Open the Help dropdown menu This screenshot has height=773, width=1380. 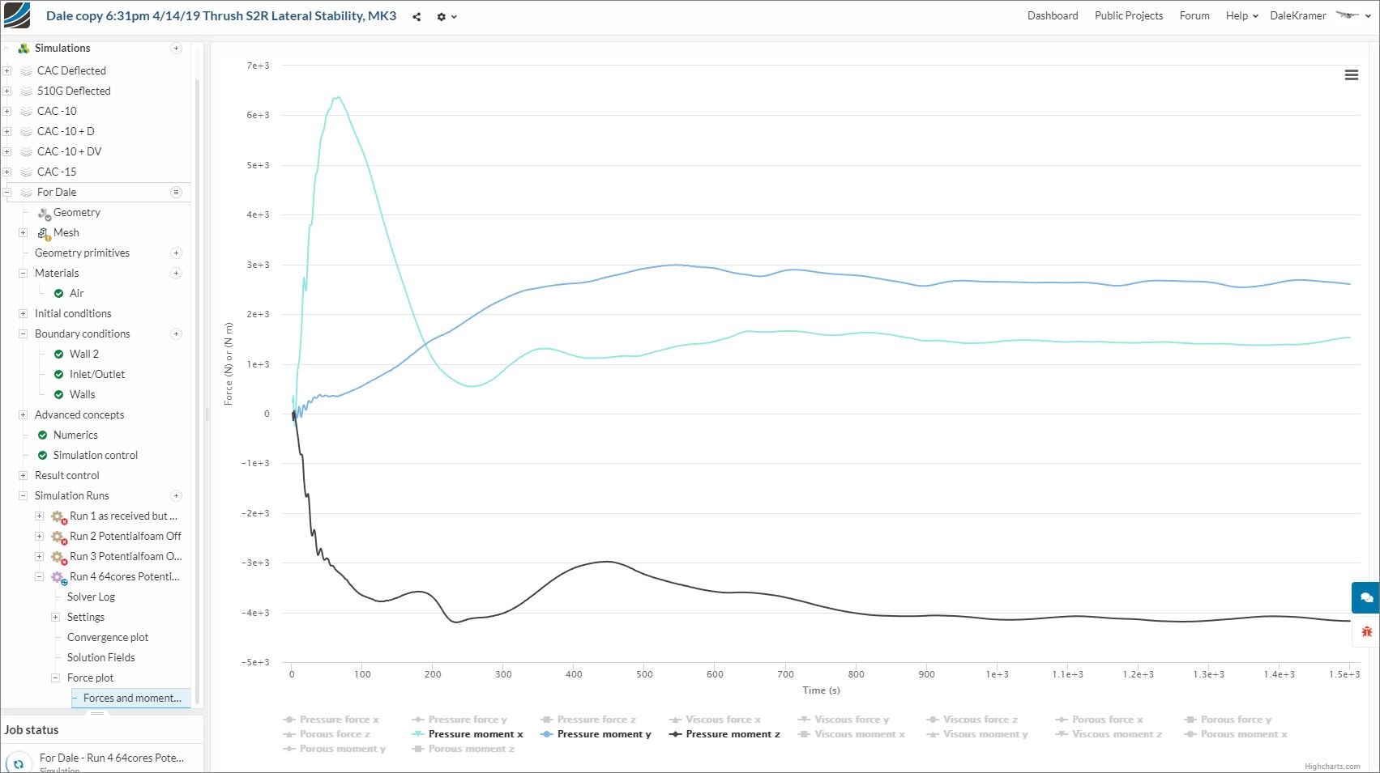(1241, 15)
